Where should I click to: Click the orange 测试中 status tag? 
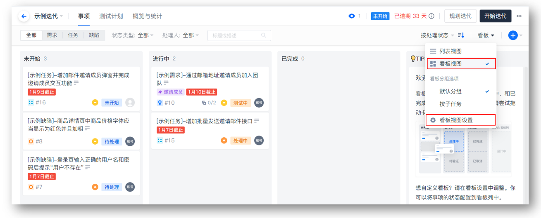[240, 103]
